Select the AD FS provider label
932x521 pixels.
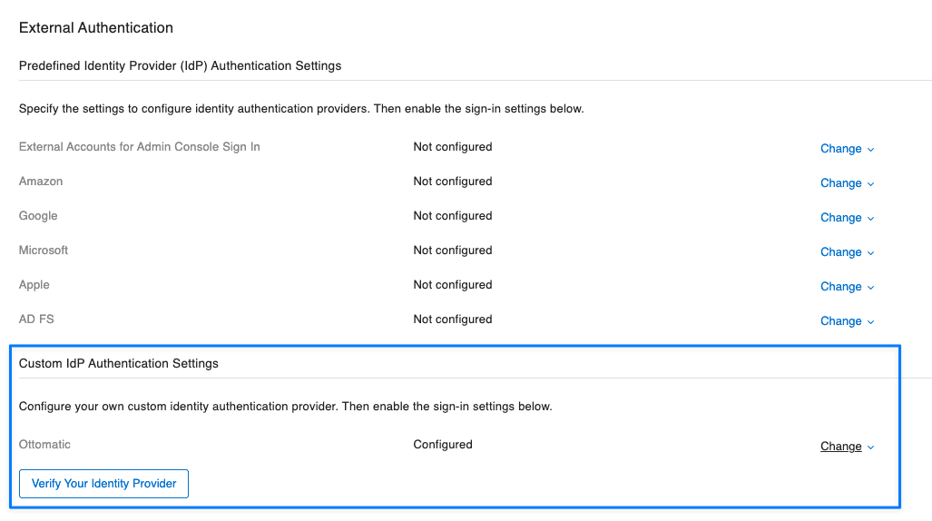37,319
